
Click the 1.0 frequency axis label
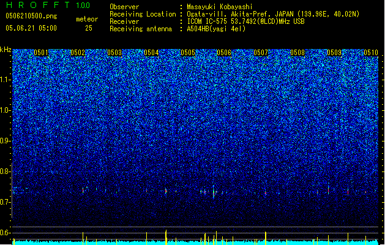(6, 110)
